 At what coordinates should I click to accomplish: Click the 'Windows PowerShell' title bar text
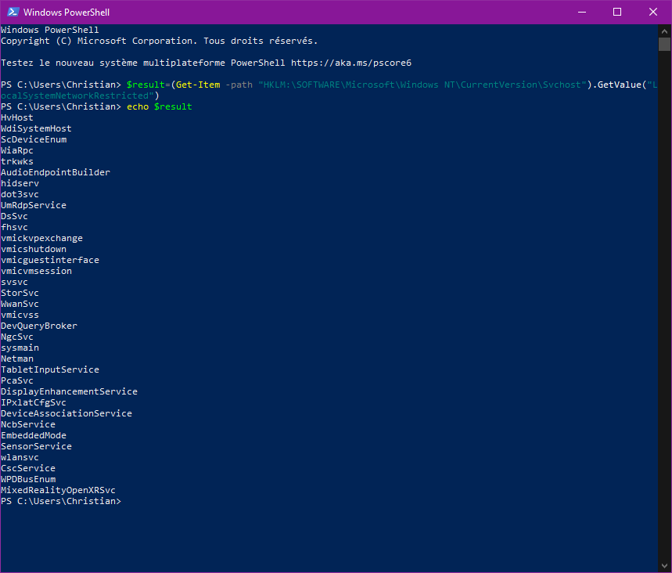(66, 13)
